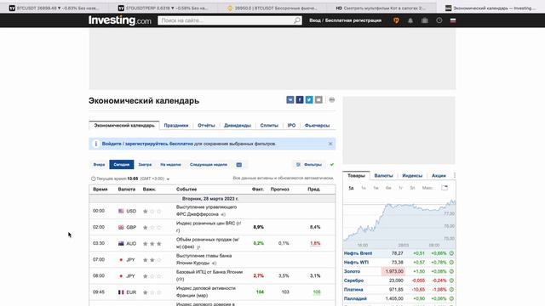Switch to the Дивиденды tab
The height and width of the screenshot is (306, 545).
point(238,125)
